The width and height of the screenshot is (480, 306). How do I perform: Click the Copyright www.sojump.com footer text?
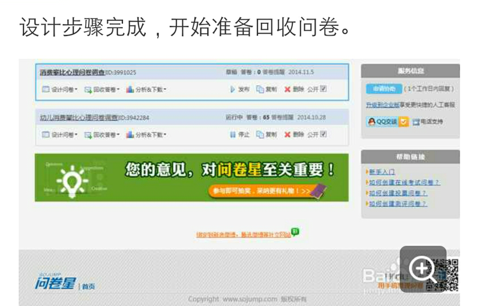pyautogui.click(x=247, y=299)
